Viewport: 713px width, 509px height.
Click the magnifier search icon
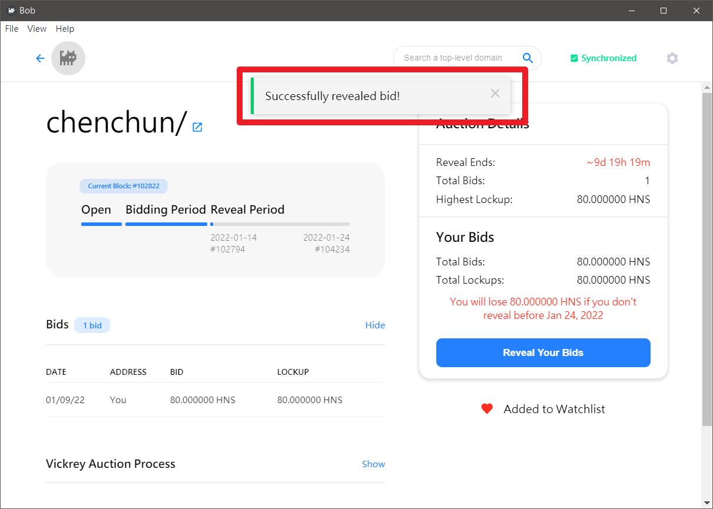tap(528, 58)
